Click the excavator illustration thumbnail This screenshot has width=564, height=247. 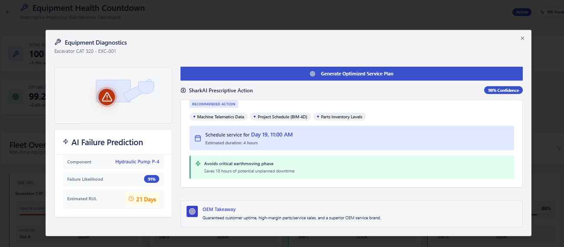(113, 95)
